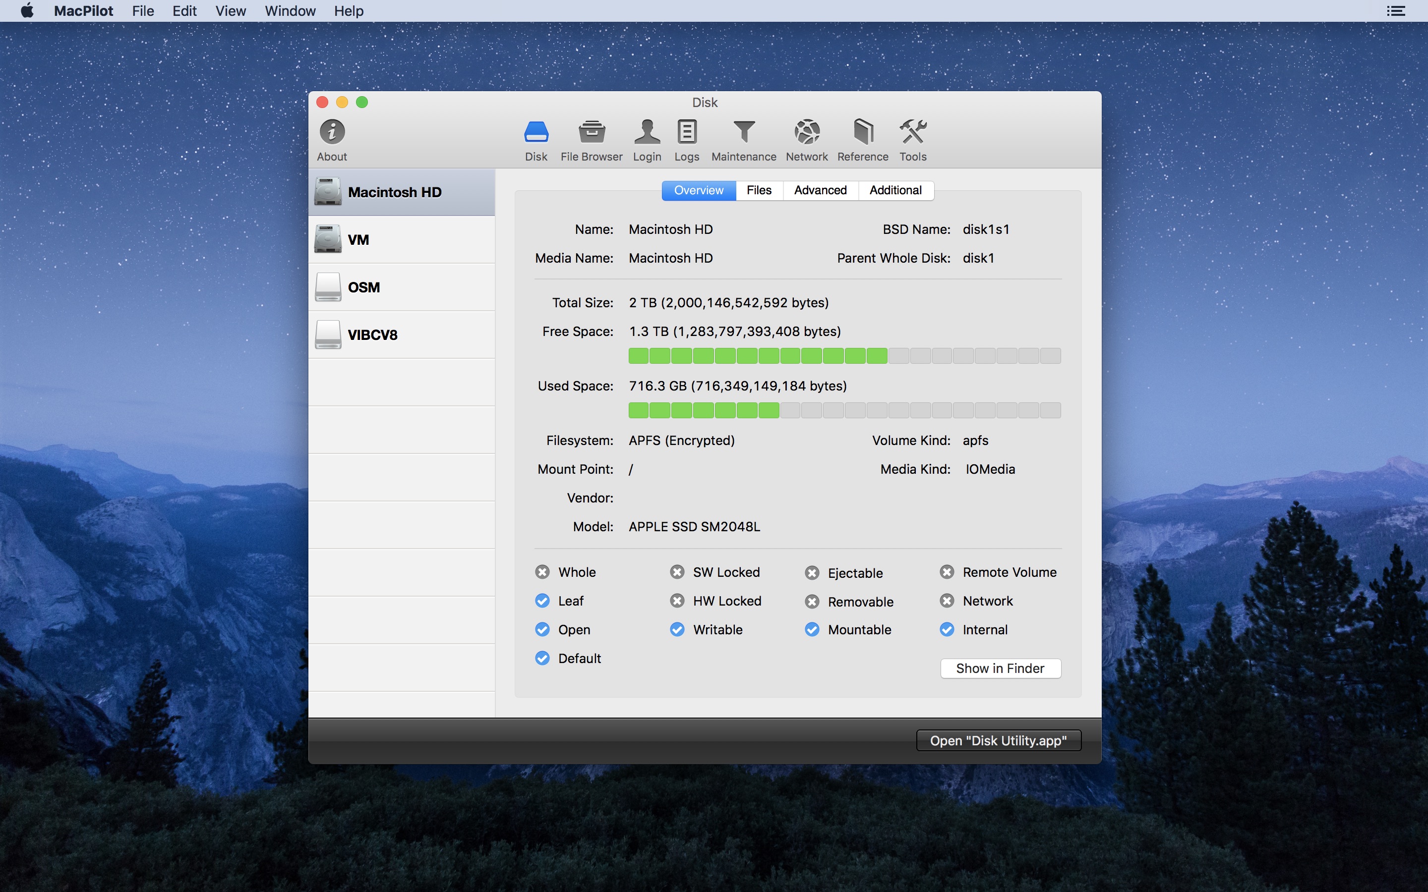The width and height of the screenshot is (1428, 892).
Task: Switch to the Advanced tab
Action: tap(820, 191)
